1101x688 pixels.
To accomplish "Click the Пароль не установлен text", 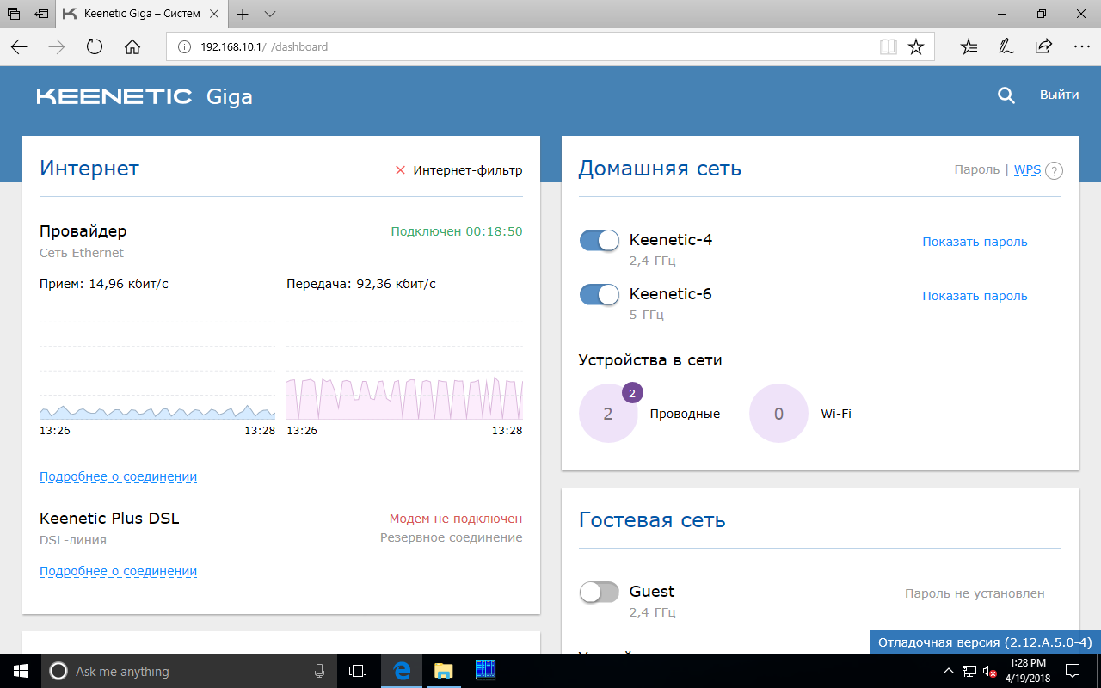I will [975, 593].
